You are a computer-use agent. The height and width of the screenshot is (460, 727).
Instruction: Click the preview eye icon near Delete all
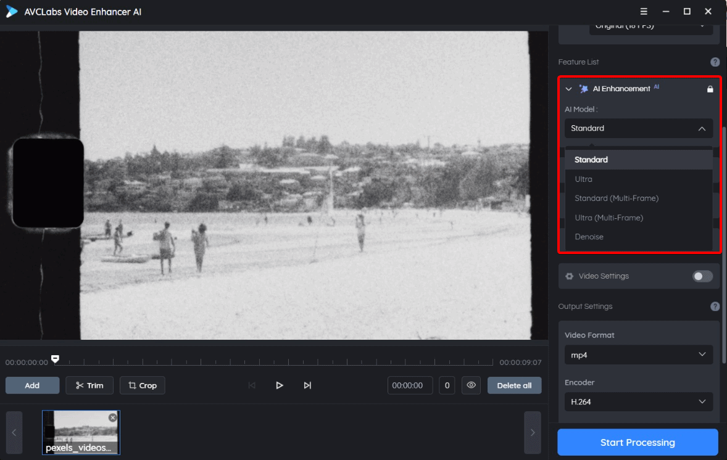(x=471, y=385)
